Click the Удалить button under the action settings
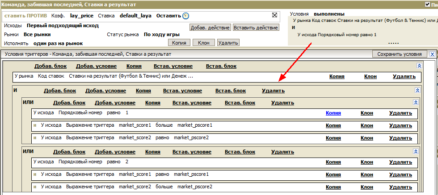 (228, 43)
